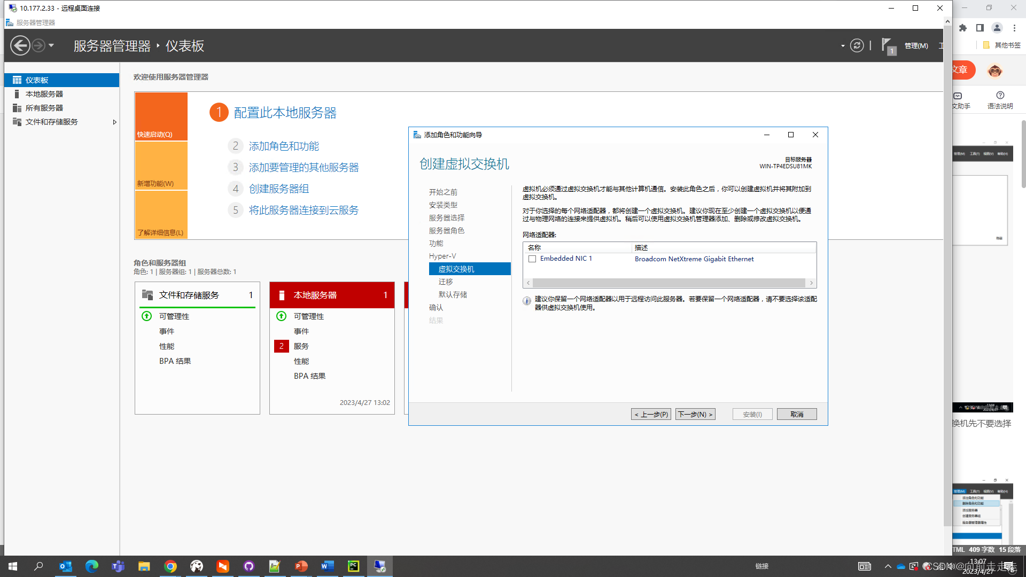Open Google Chrome from the taskbar
Viewport: 1026px width, 577px height.
(170, 566)
